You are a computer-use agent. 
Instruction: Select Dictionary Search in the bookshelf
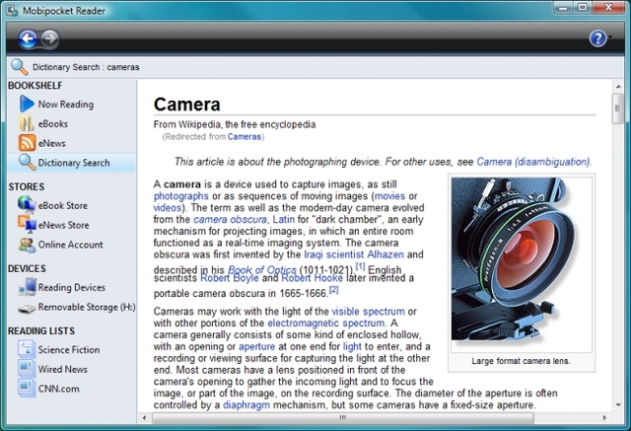pos(74,163)
